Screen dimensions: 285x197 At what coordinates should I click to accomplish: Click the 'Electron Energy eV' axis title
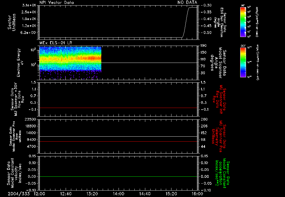click(x=20, y=63)
